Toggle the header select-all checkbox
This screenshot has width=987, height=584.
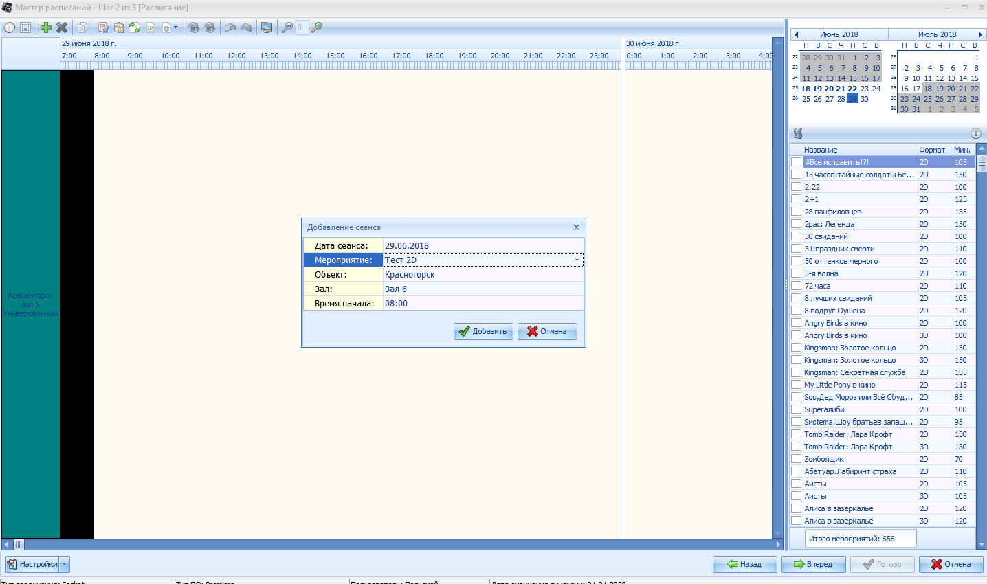[796, 150]
